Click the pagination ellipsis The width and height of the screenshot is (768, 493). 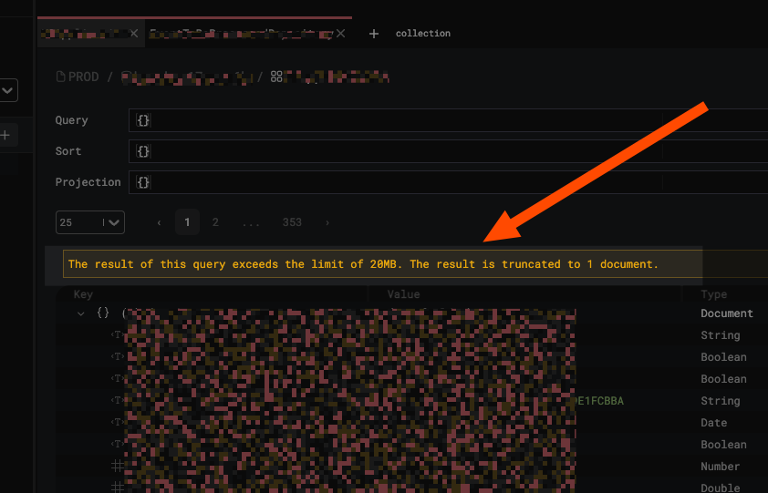[x=251, y=223]
